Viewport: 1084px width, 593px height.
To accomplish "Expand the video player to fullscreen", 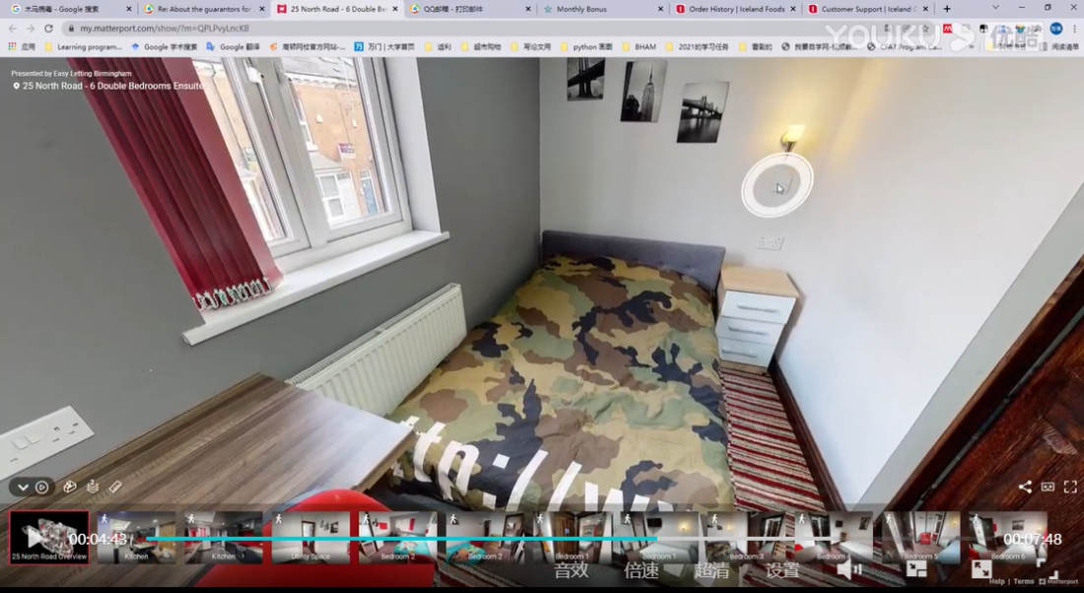I will (981, 568).
